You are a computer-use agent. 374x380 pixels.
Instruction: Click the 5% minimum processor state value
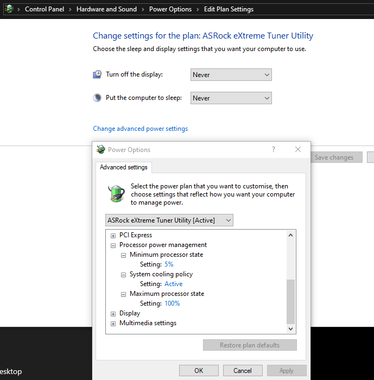point(169,264)
